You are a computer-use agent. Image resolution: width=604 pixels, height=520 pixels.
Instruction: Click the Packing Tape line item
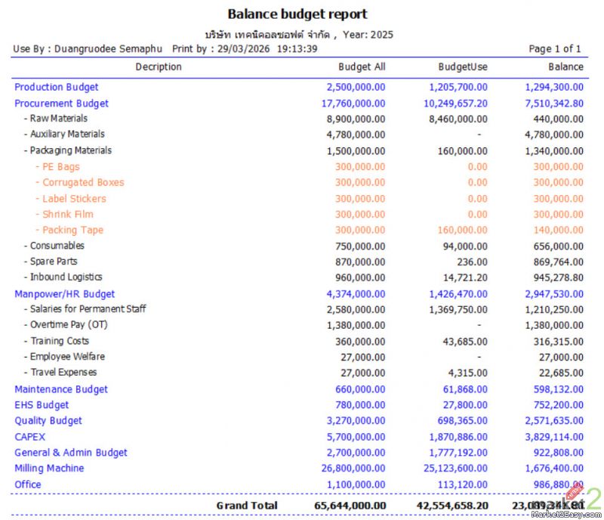(72, 230)
